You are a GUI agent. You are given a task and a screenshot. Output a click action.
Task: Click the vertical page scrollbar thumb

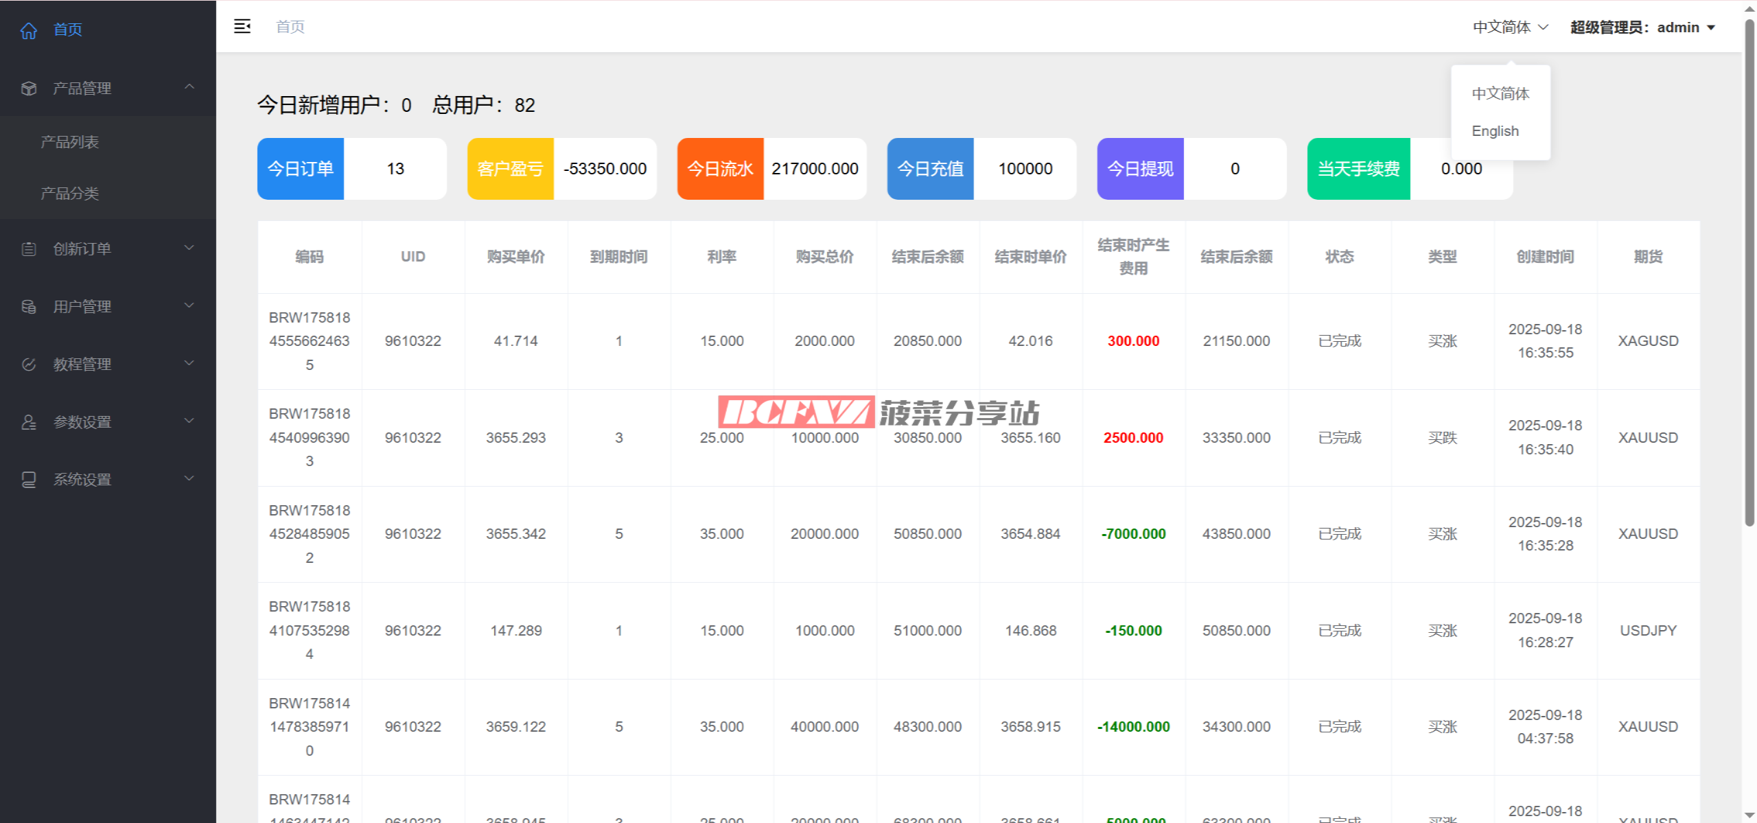pyautogui.click(x=1749, y=275)
